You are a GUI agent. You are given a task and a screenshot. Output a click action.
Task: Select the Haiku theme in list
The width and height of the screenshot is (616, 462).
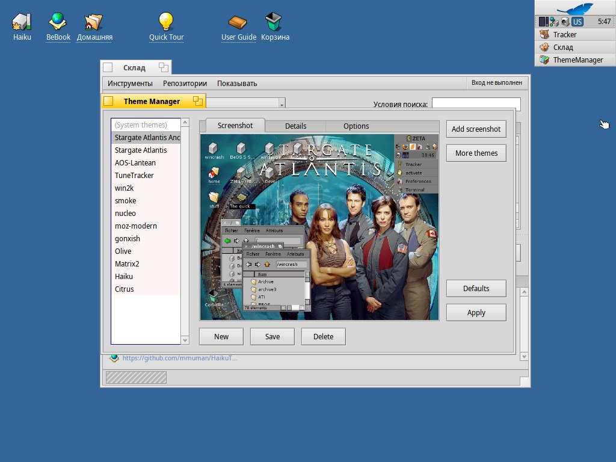[x=146, y=276]
